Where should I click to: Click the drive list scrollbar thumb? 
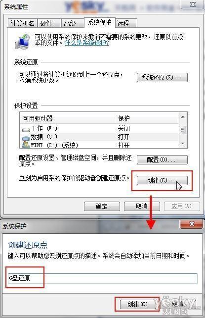(x=183, y=130)
